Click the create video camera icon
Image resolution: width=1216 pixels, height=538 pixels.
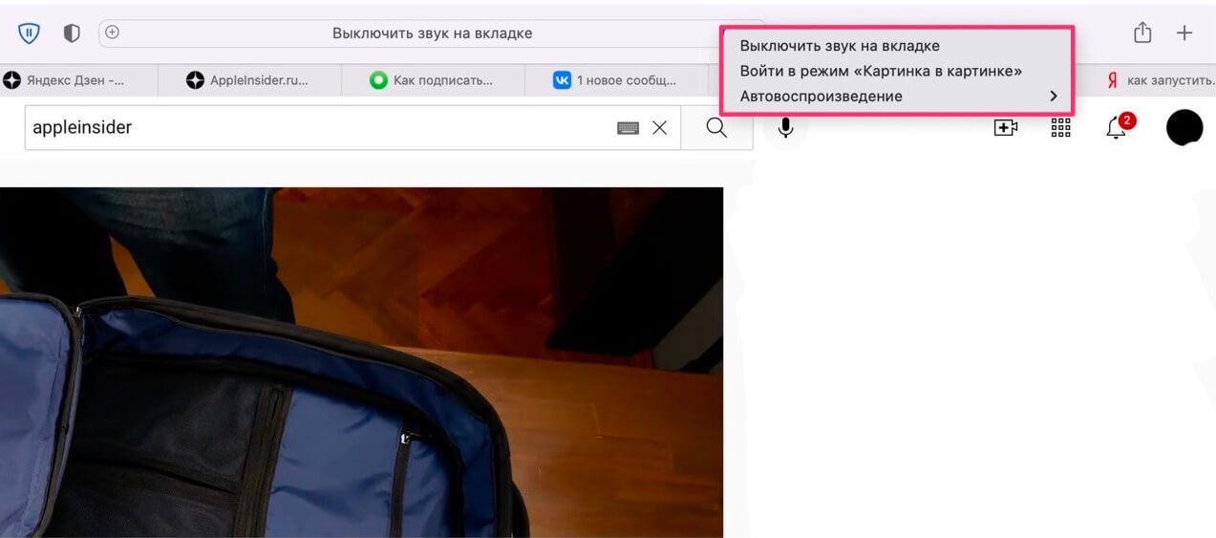(x=1005, y=128)
